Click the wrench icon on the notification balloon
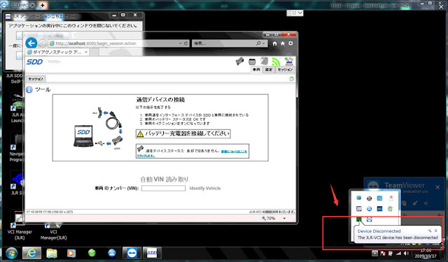Screen dimensions: 448x262 point(430,231)
